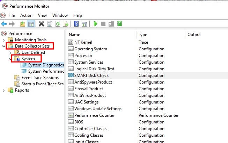Click the Up one level folder icon

tap(23, 24)
